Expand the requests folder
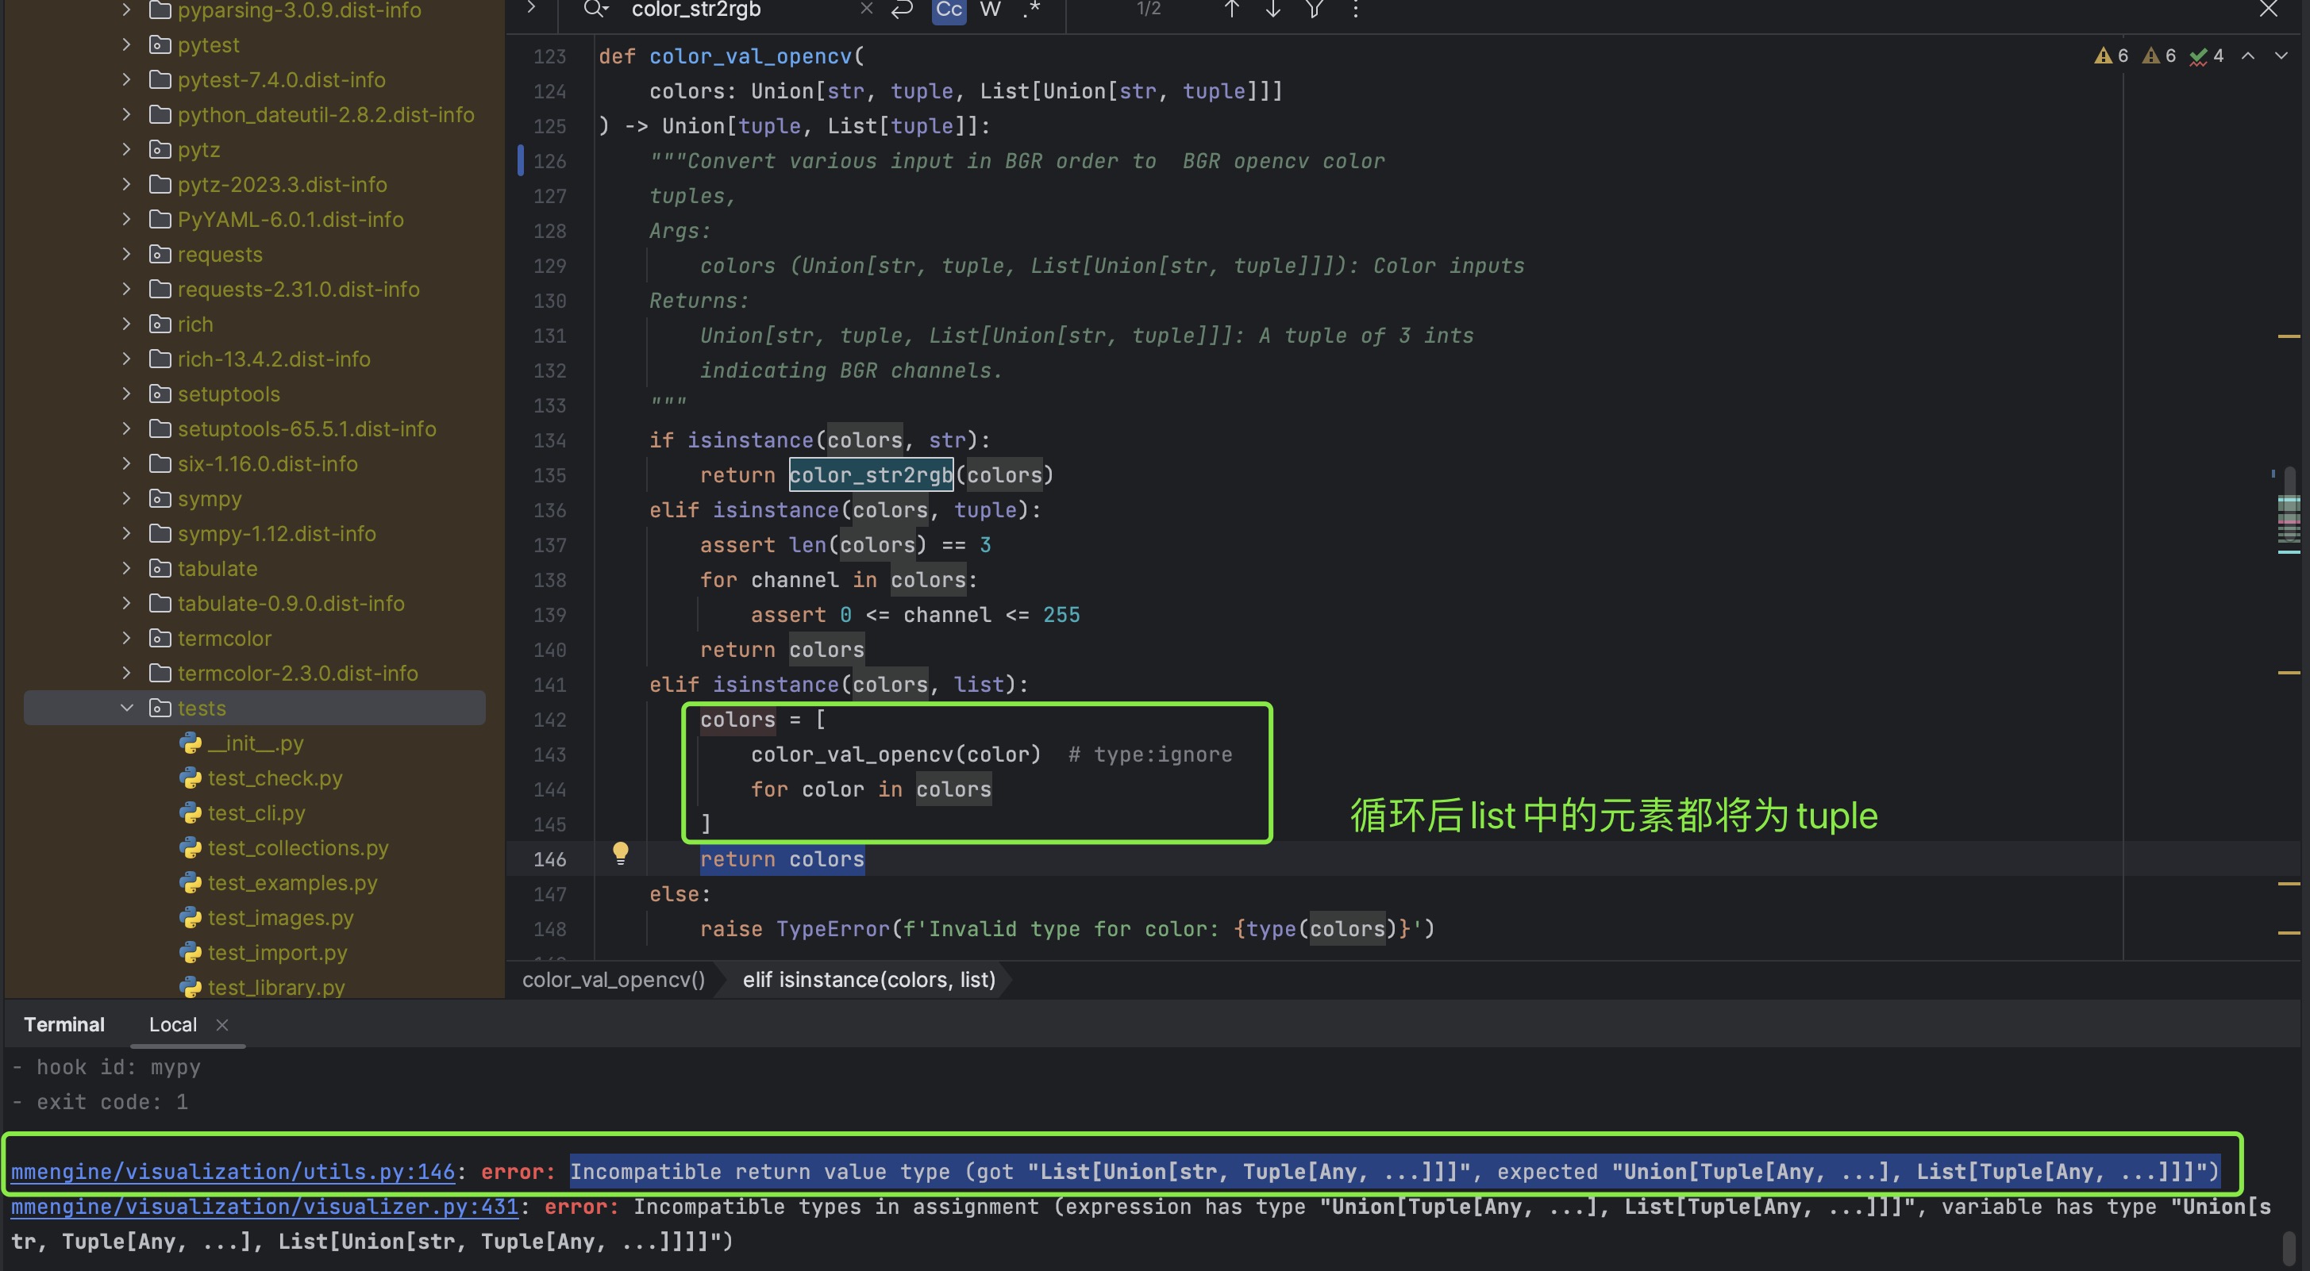 126,255
